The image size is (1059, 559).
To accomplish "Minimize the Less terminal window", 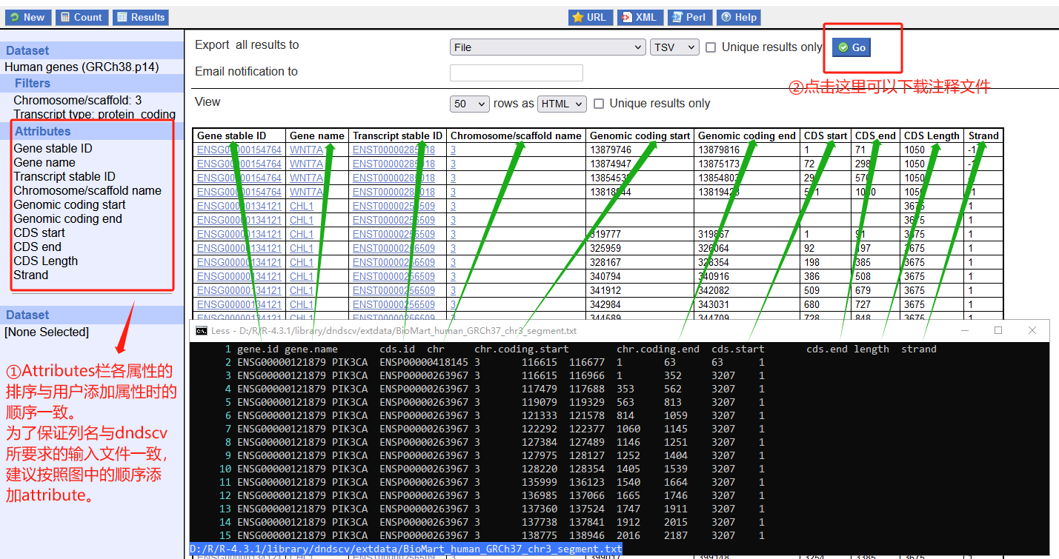I will pos(964,330).
